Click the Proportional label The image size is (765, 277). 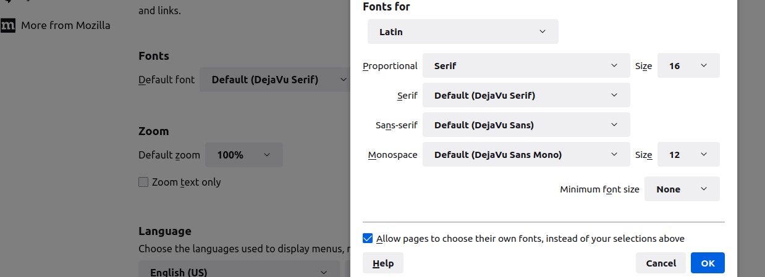(x=390, y=66)
